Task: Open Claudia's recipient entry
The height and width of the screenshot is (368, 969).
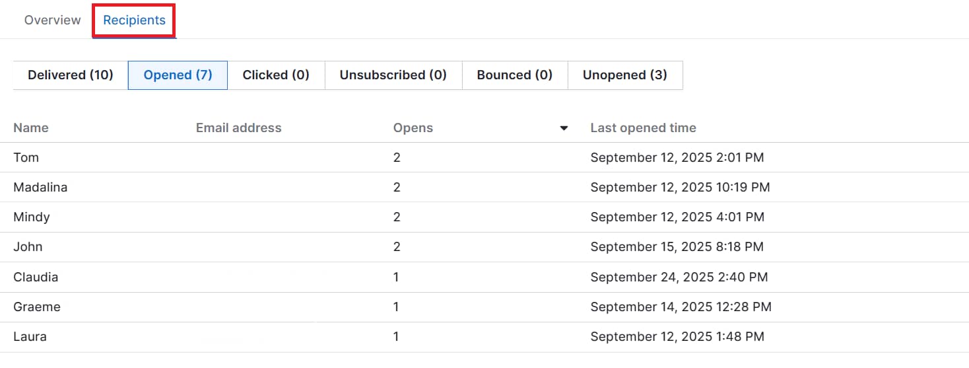Action: click(36, 277)
